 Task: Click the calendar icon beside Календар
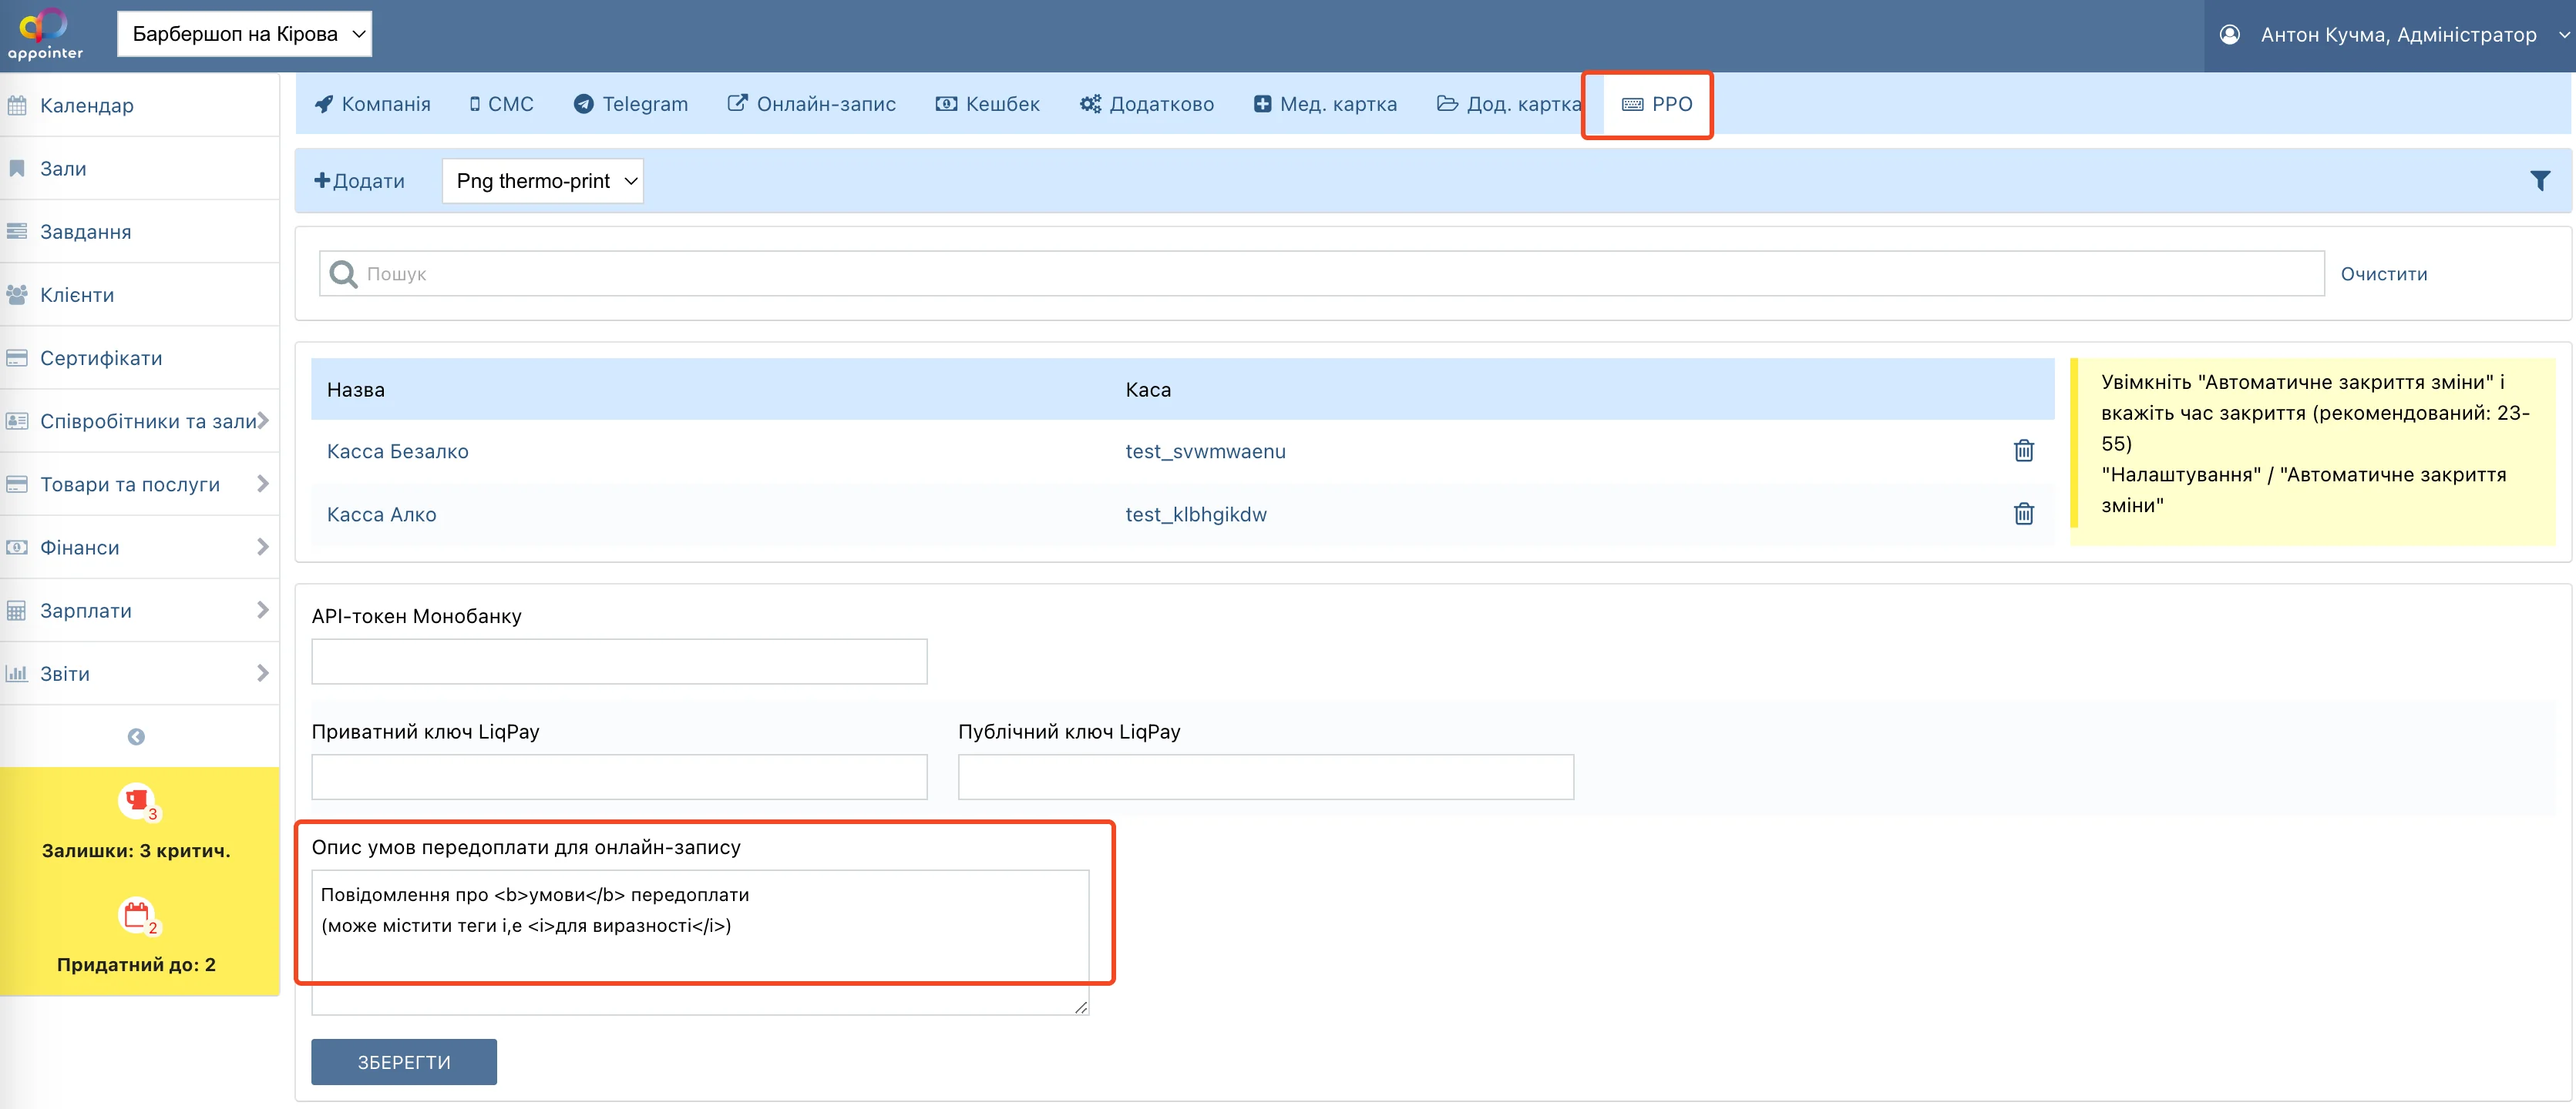[x=17, y=105]
